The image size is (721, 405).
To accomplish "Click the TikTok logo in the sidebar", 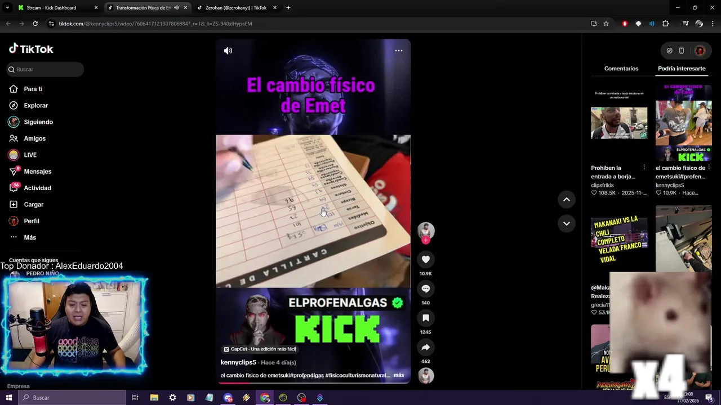I will (x=31, y=49).
